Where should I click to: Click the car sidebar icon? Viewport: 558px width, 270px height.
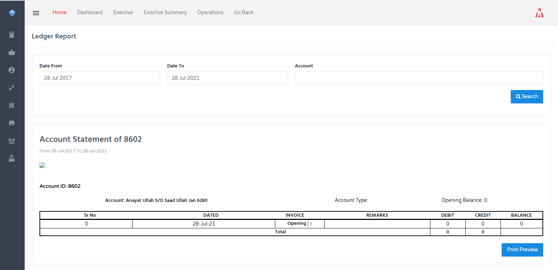tap(12, 158)
